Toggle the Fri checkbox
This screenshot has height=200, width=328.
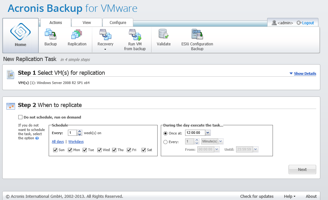(x=129, y=150)
